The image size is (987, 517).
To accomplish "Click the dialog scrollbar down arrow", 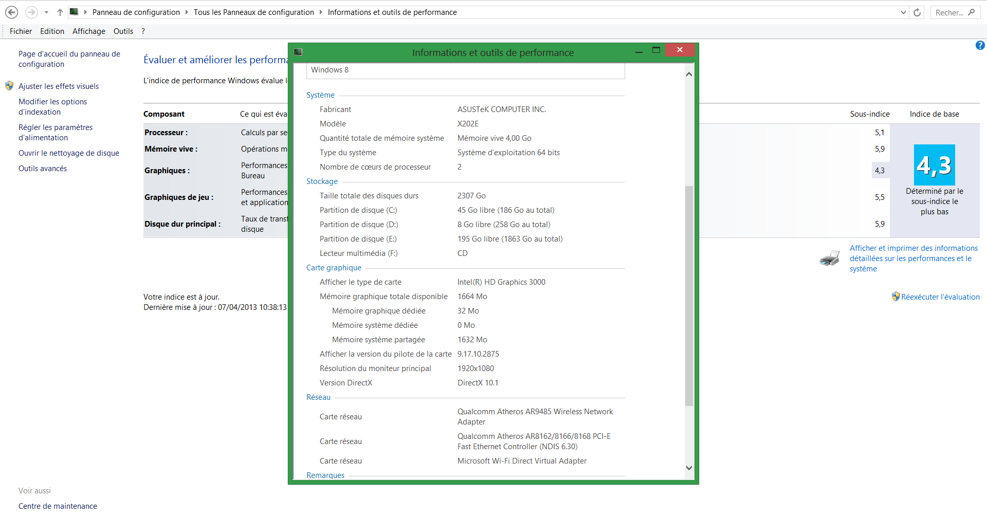I will click(x=689, y=468).
